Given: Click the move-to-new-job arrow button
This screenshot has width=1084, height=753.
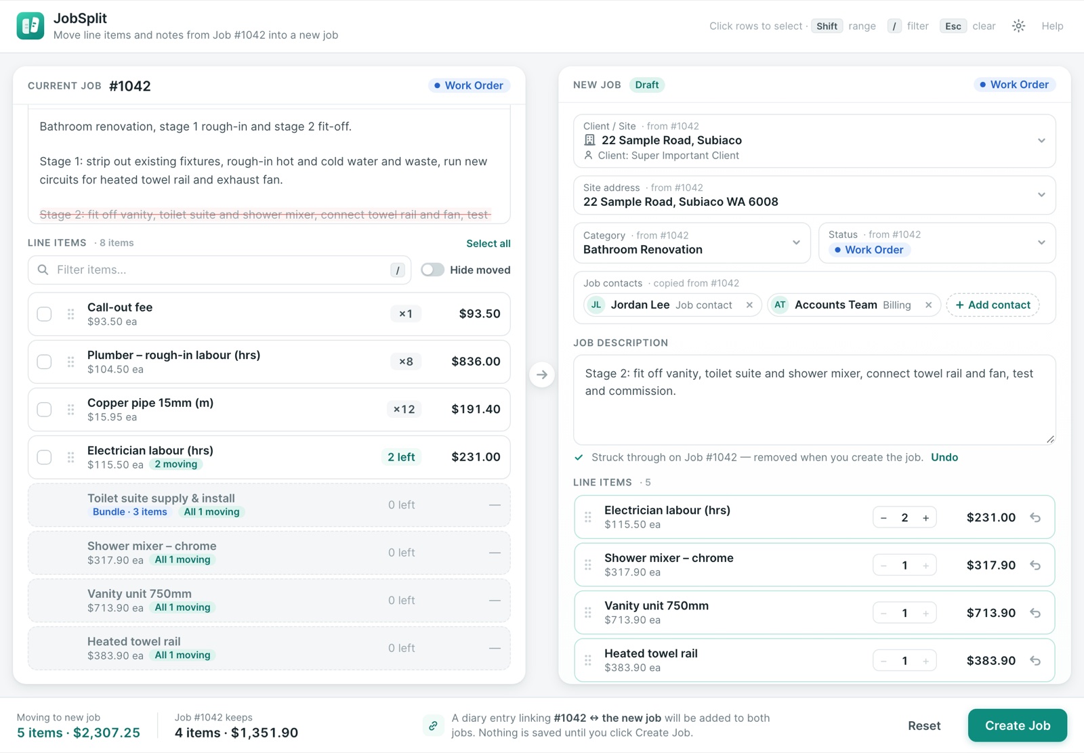Looking at the screenshot, I should 542,374.
